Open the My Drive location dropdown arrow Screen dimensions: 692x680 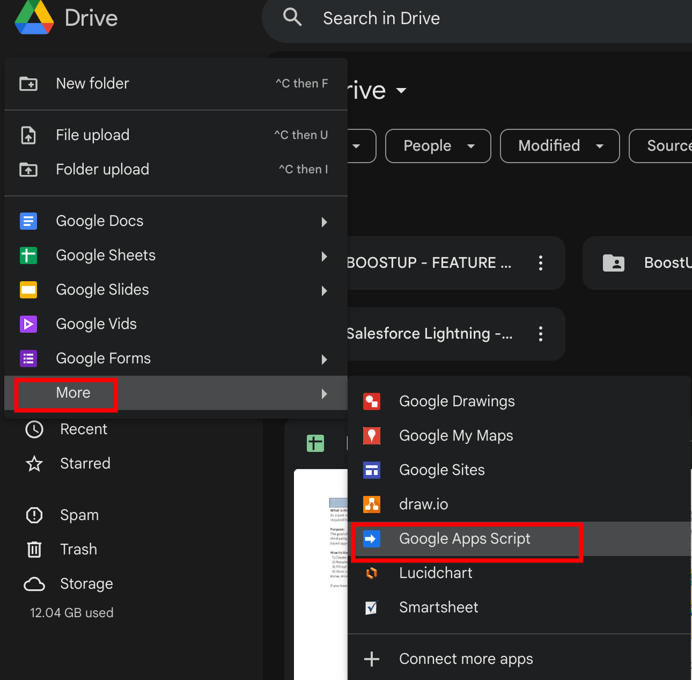[401, 91]
